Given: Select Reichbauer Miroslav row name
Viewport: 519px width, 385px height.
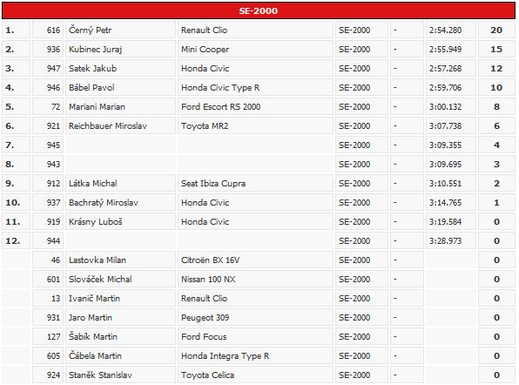Looking at the screenshot, I should [x=108, y=126].
